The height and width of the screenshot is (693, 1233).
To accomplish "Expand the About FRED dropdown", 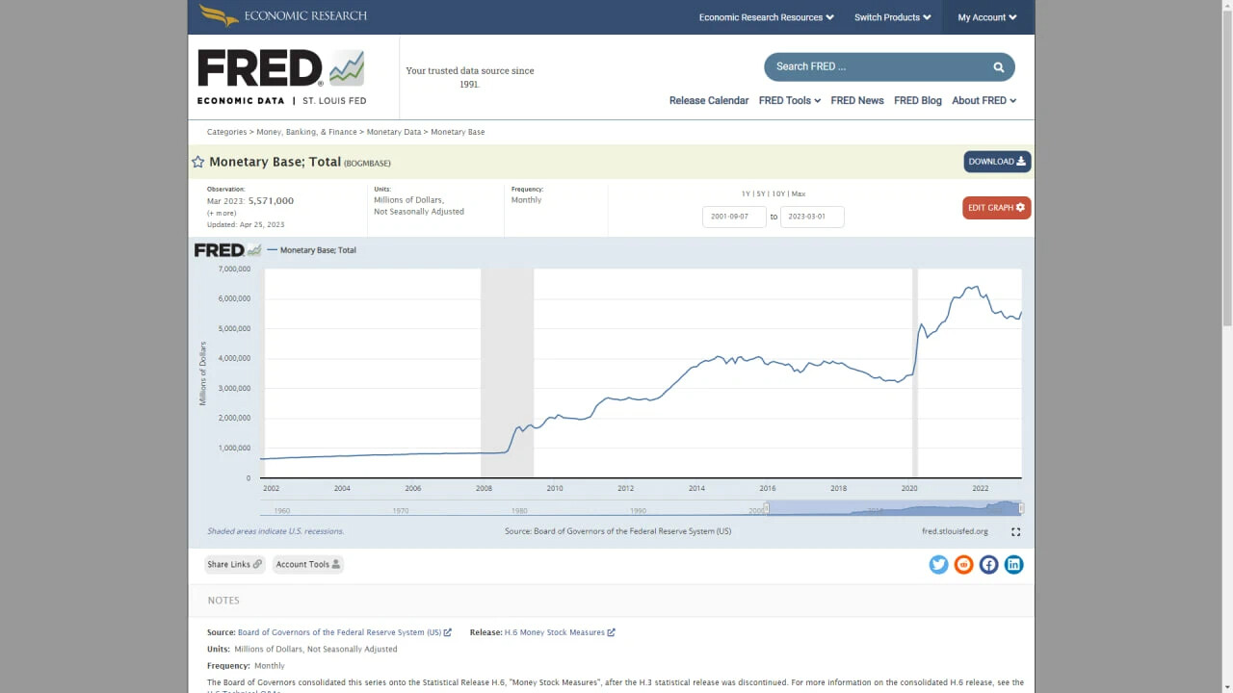I will click(x=984, y=100).
